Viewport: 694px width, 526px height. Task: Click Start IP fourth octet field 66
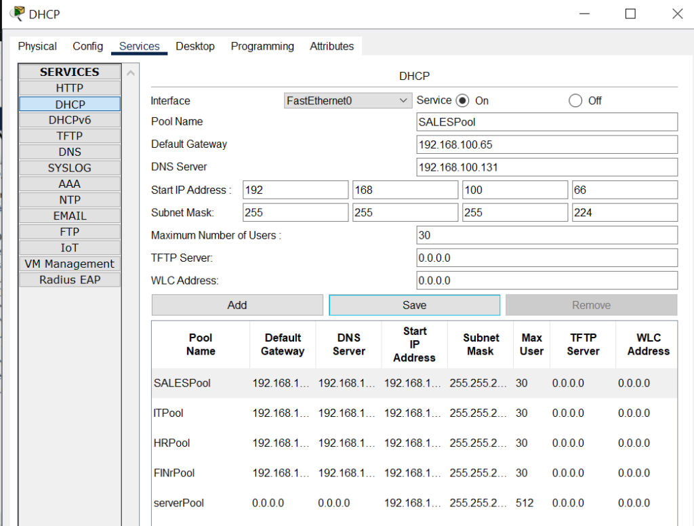tap(624, 190)
